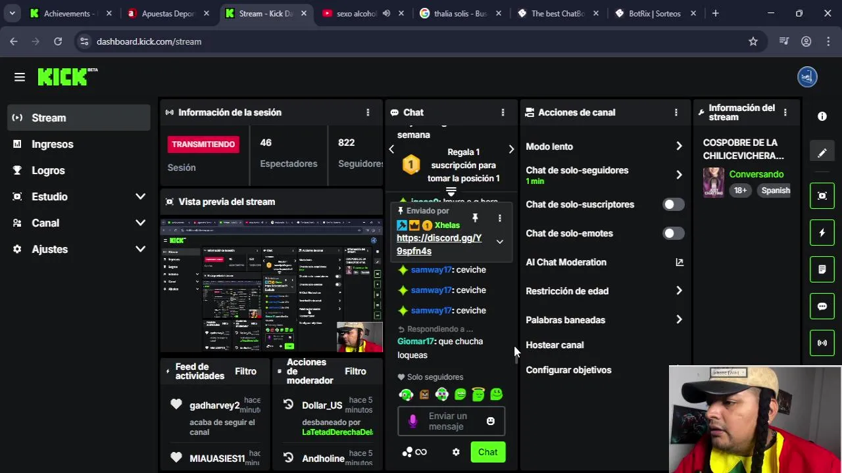Click the stream preview thumbnail
This screenshot has height=473, width=842.
point(271,286)
